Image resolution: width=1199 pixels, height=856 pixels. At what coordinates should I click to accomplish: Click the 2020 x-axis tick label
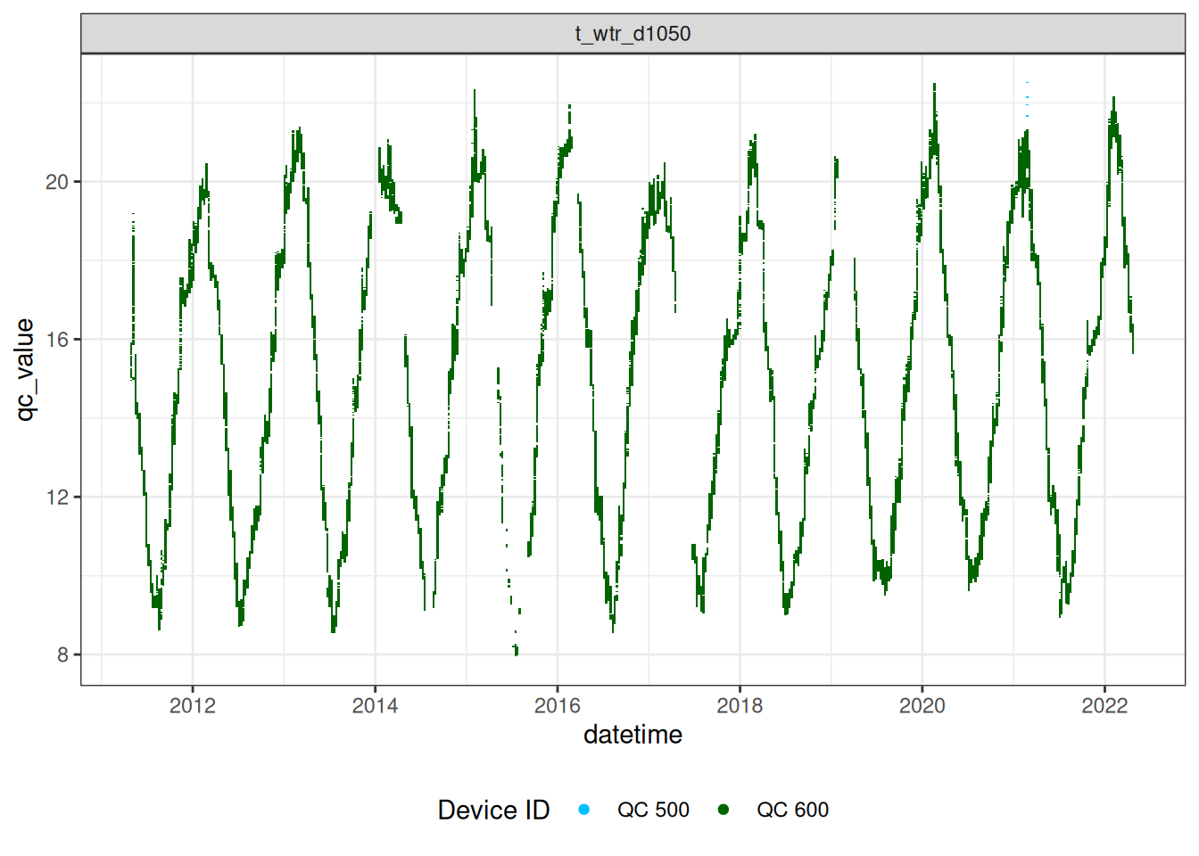(x=922, y=706)
